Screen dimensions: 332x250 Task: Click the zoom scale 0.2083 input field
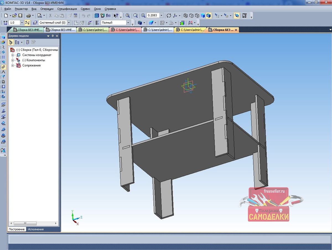[153, 16]
